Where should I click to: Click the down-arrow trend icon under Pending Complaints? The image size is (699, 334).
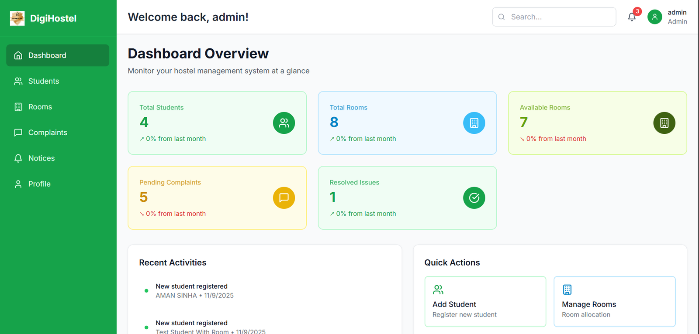click(x=142, y=214)
